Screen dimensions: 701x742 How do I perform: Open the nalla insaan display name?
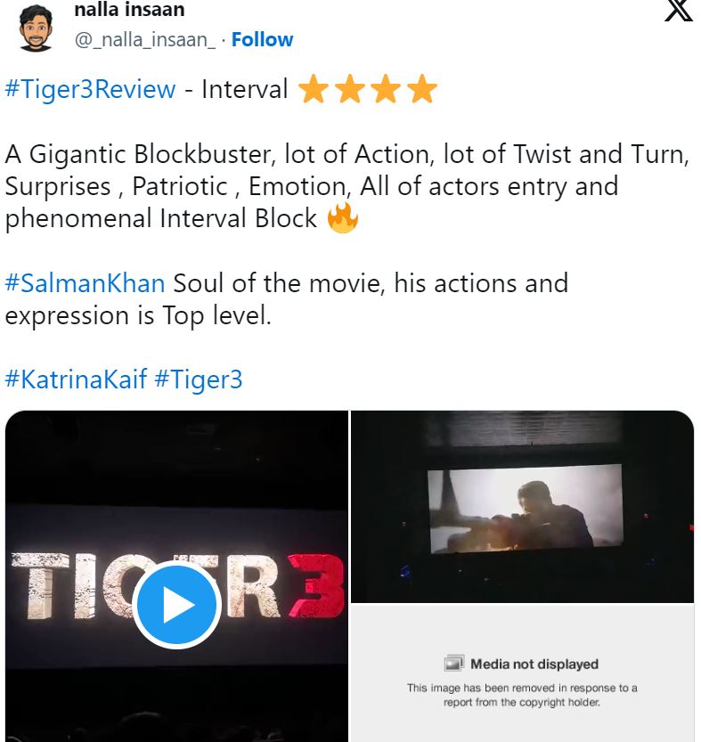(130, 12)
